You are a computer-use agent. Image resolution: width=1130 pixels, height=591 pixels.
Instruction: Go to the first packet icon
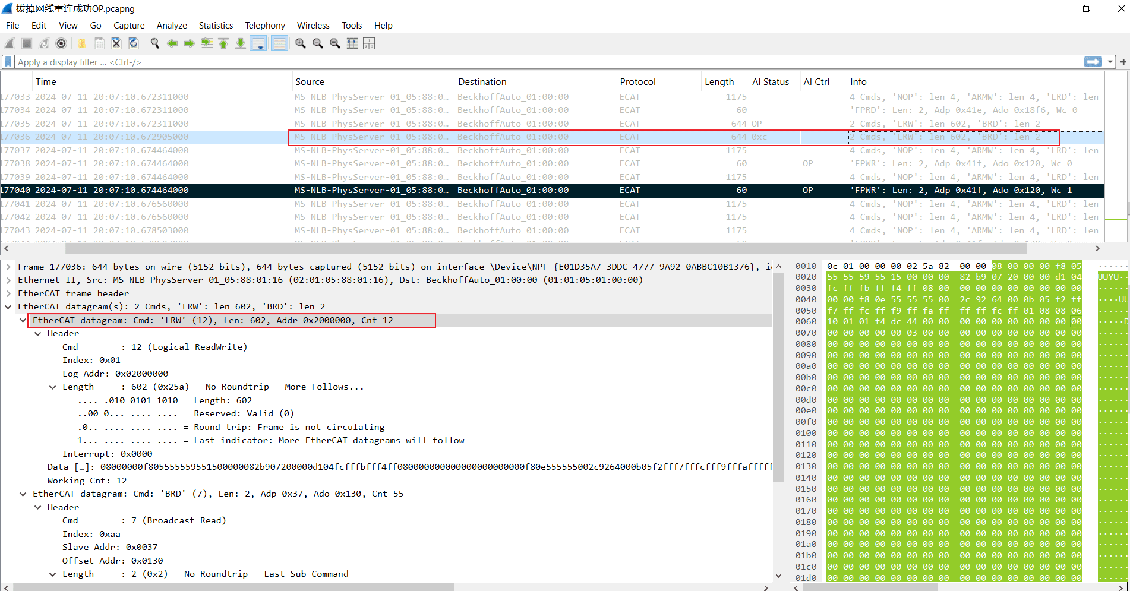coord(223,43)
